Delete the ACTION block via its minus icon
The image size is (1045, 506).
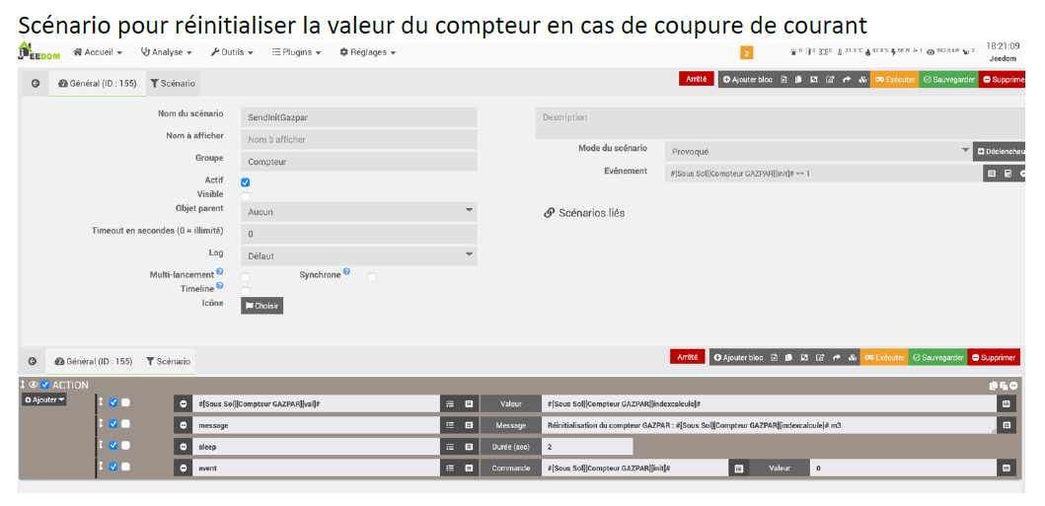[x=1013, y=385]
